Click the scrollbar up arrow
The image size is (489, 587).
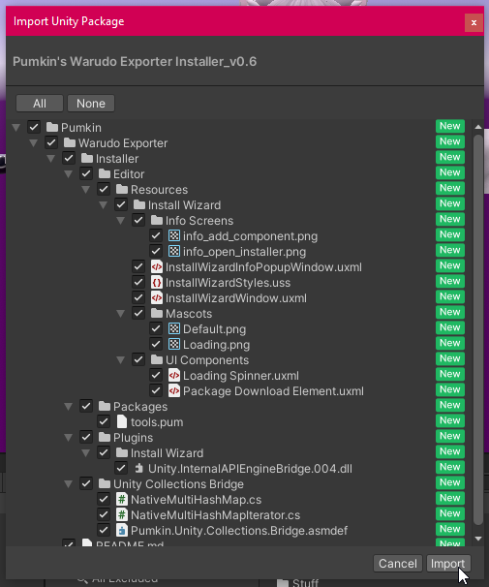click(478, 127)
